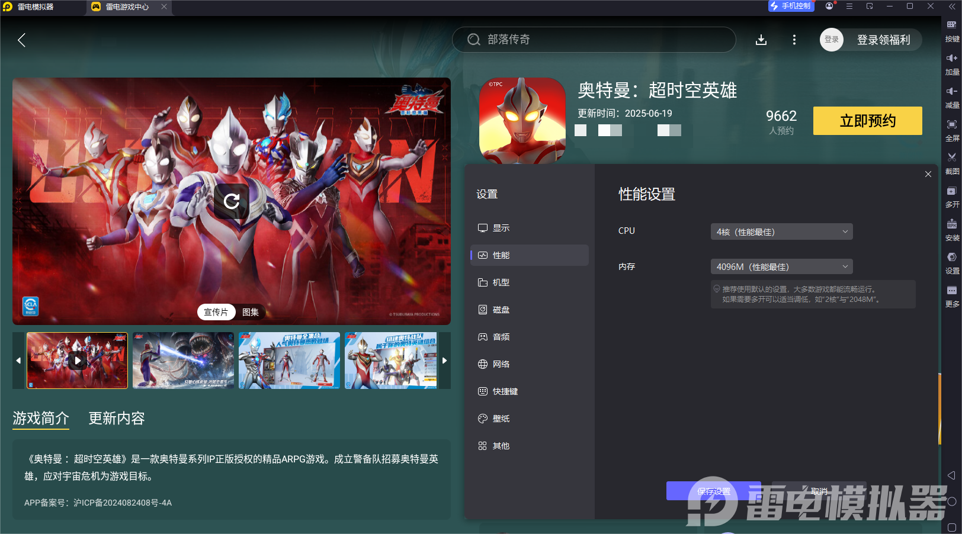This screenshot has width=962, height=534.
Task: Click the Ultraman game app icon
Action: click(522, 120)
